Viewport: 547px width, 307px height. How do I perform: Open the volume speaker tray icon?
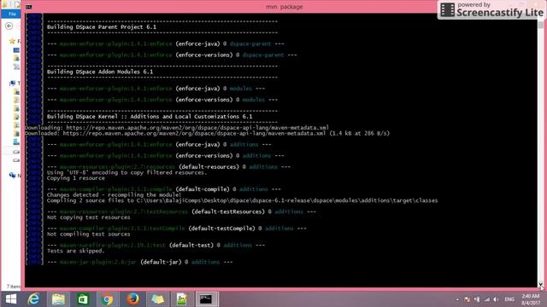coord(496,299)
